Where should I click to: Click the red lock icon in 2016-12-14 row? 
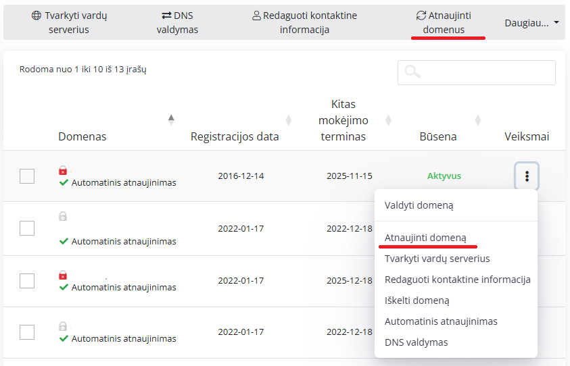(x=63, y=171)
